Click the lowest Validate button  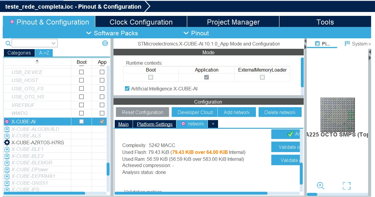(x=286, y=160)
